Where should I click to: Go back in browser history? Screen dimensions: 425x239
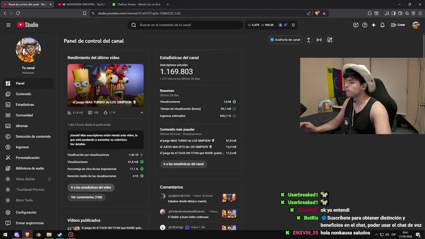coord(5,13)
